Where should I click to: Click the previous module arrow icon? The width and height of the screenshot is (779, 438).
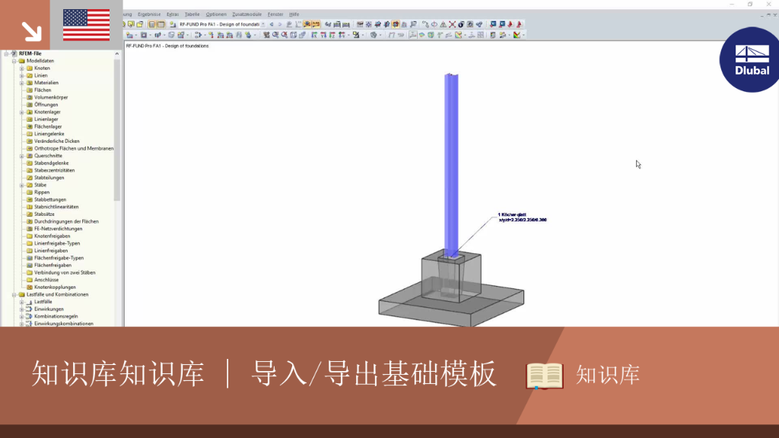click(x=272, y=24)
